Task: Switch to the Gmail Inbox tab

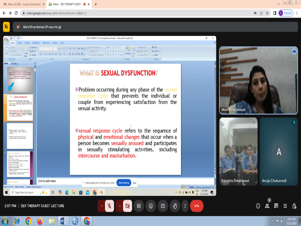Action: point(22,4)
